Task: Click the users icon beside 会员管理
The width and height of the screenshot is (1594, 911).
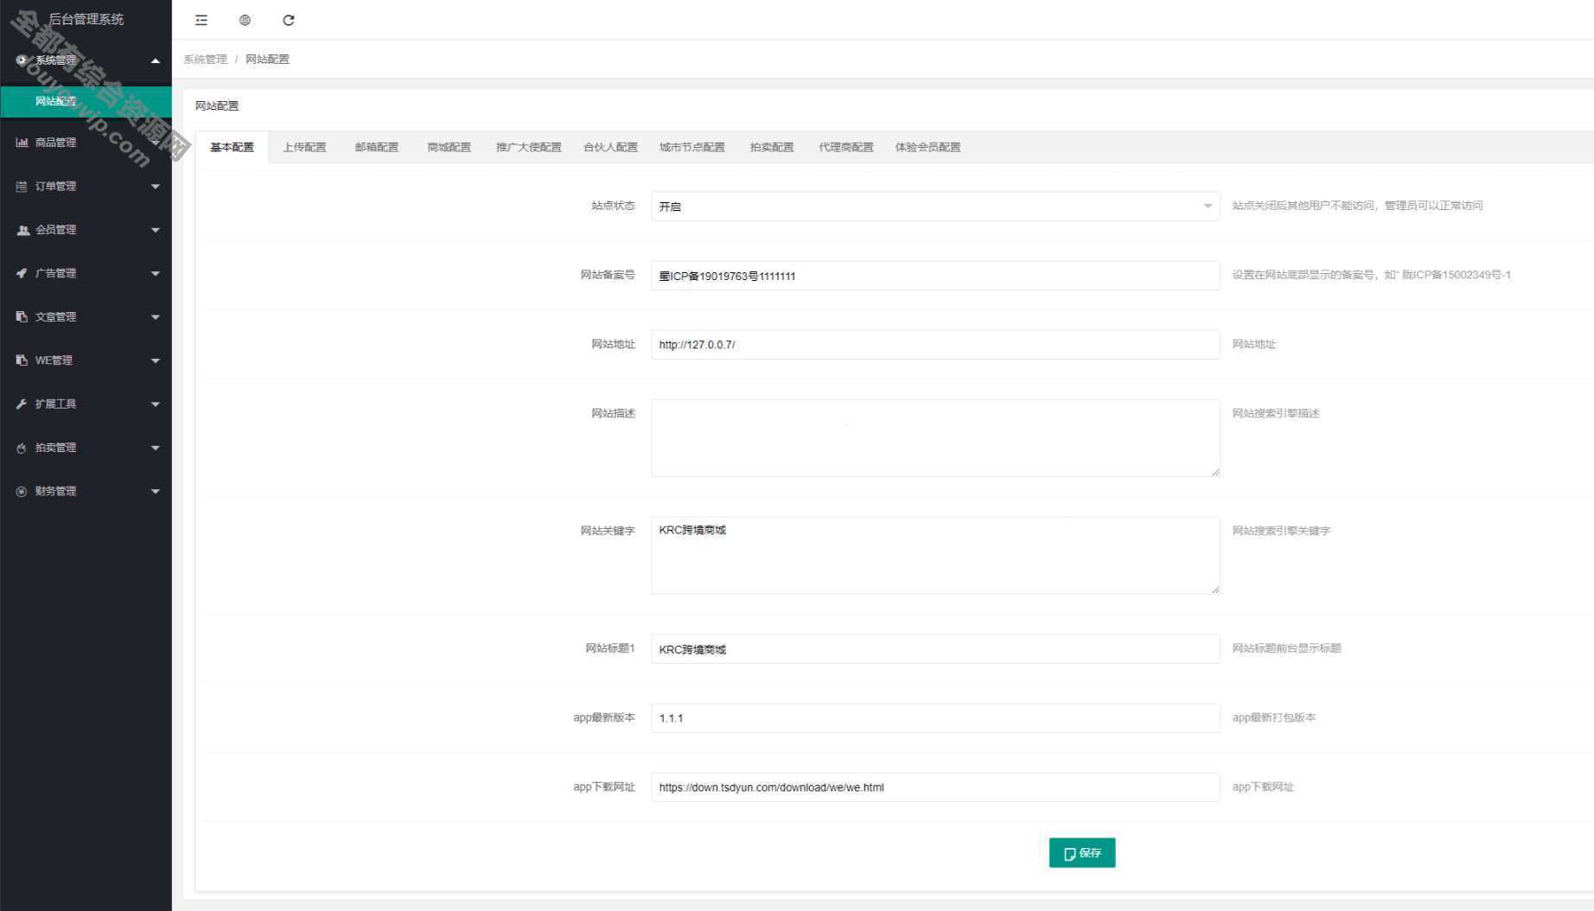Action: point(22,230)
